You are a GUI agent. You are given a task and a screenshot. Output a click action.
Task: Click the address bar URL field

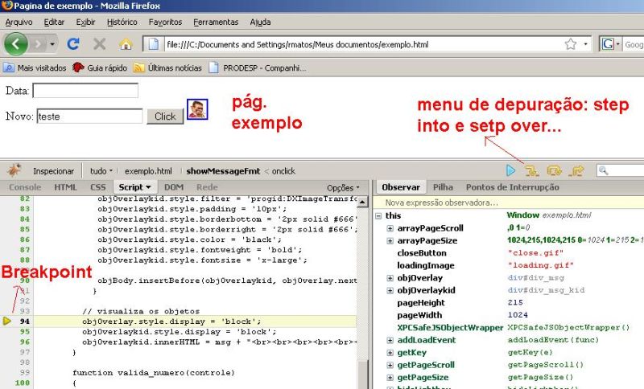tap(364, 44)
